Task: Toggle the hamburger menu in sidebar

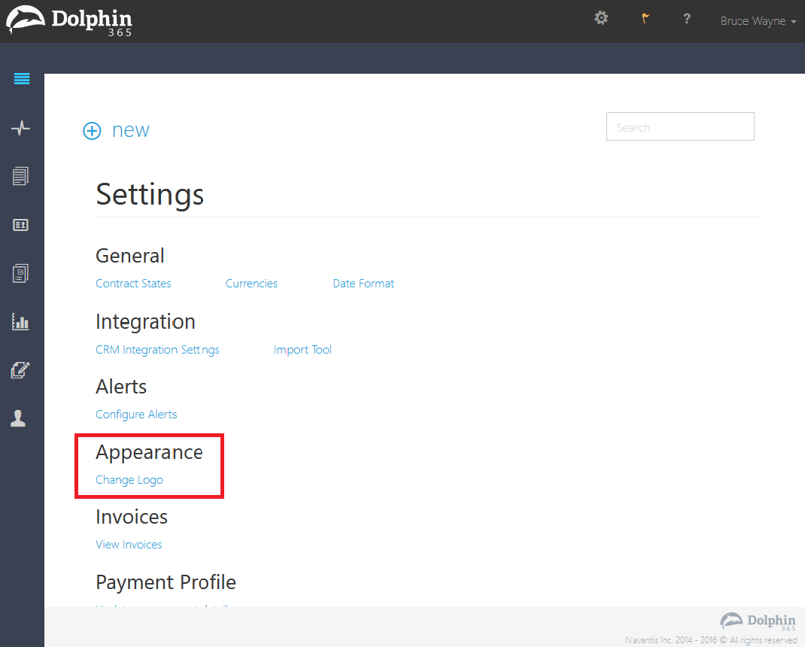Action: [x=22, y=78]
